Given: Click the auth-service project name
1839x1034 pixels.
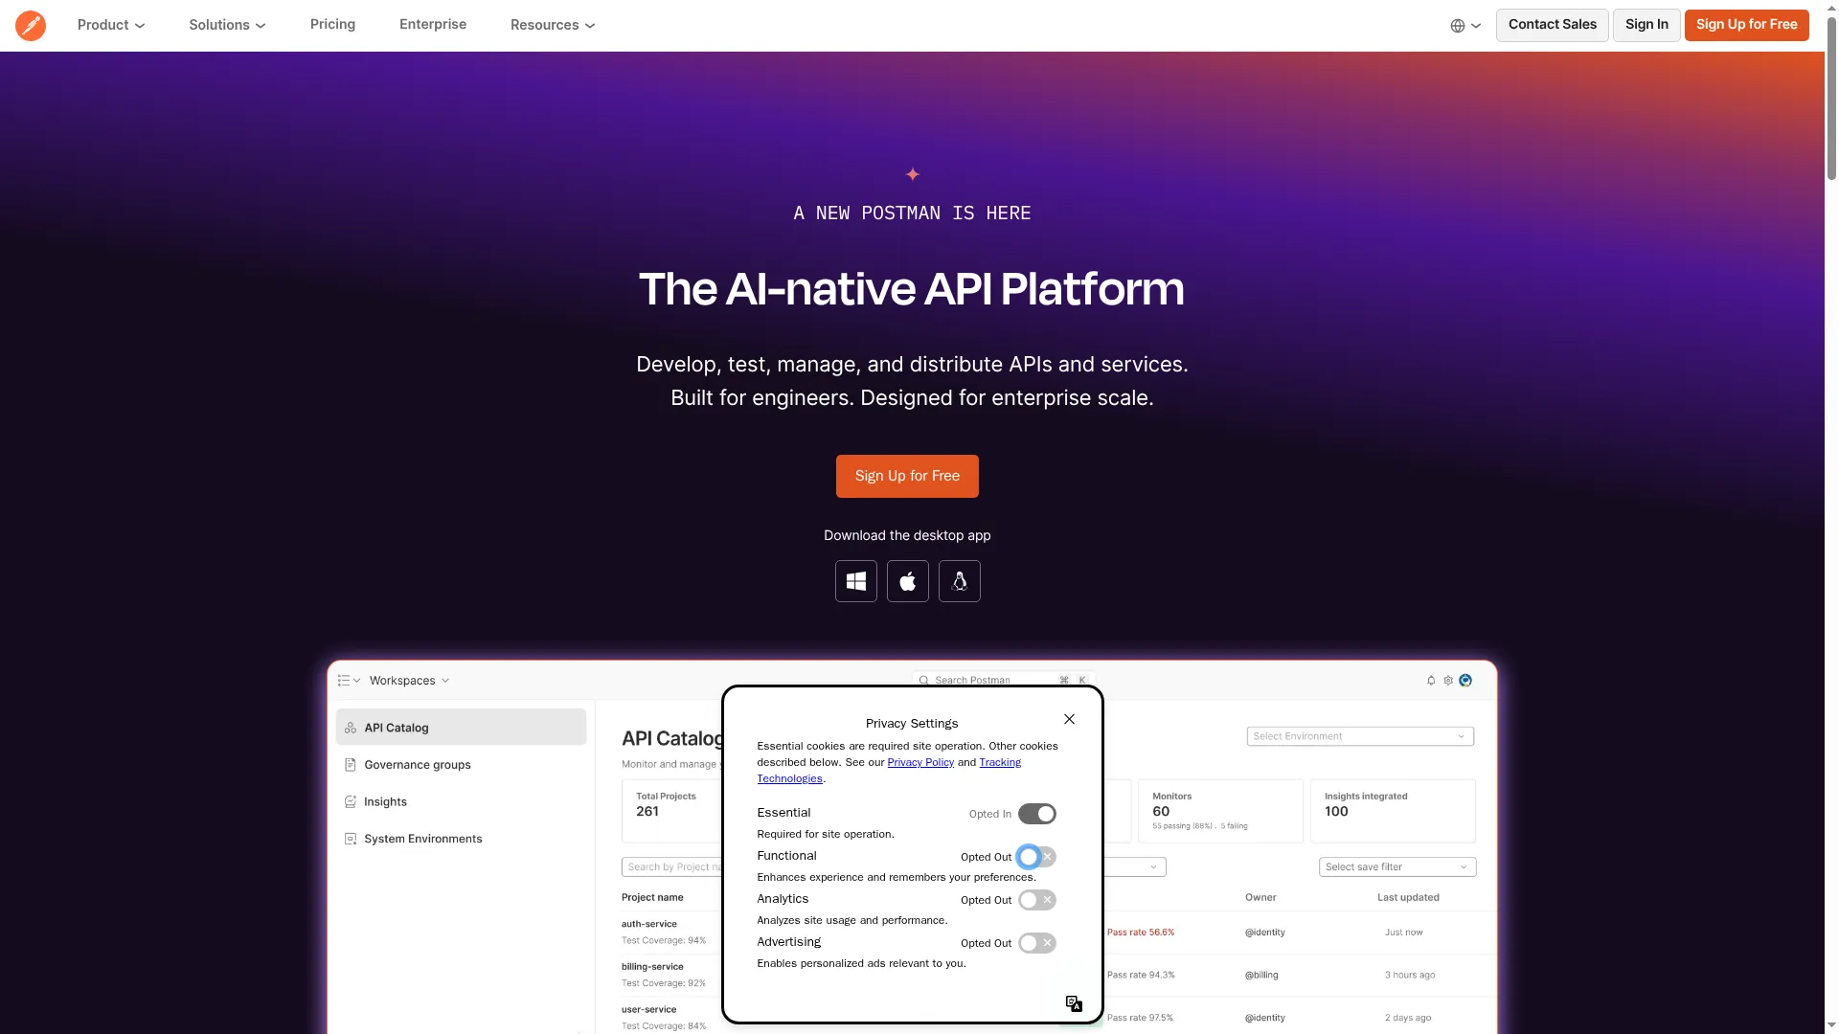Looking at the screenshot, I should point(649,924).
